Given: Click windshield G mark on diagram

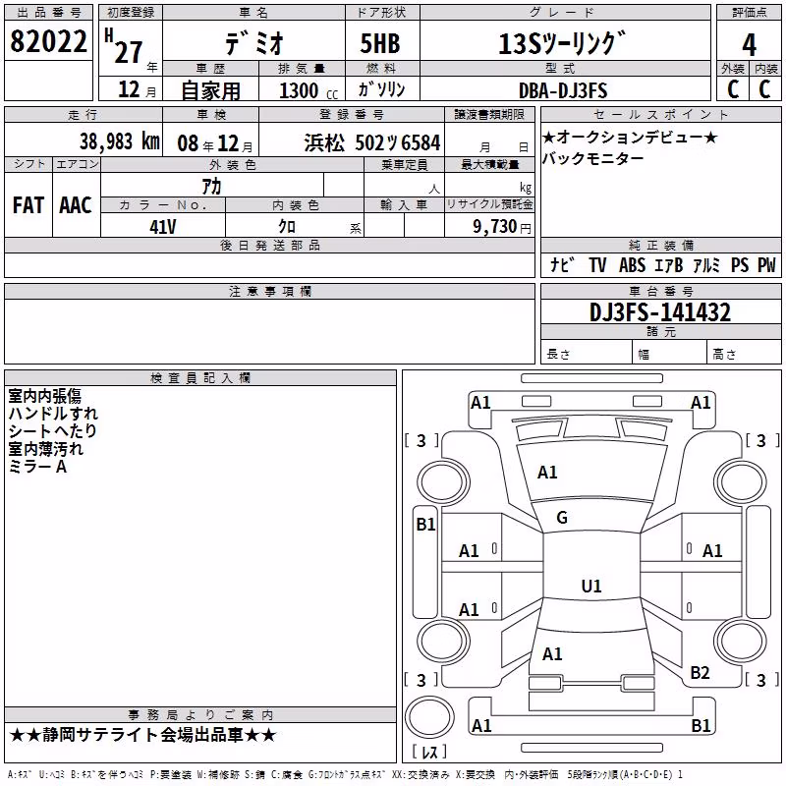Looking at the screenshot, I should (x=562, y=518).
